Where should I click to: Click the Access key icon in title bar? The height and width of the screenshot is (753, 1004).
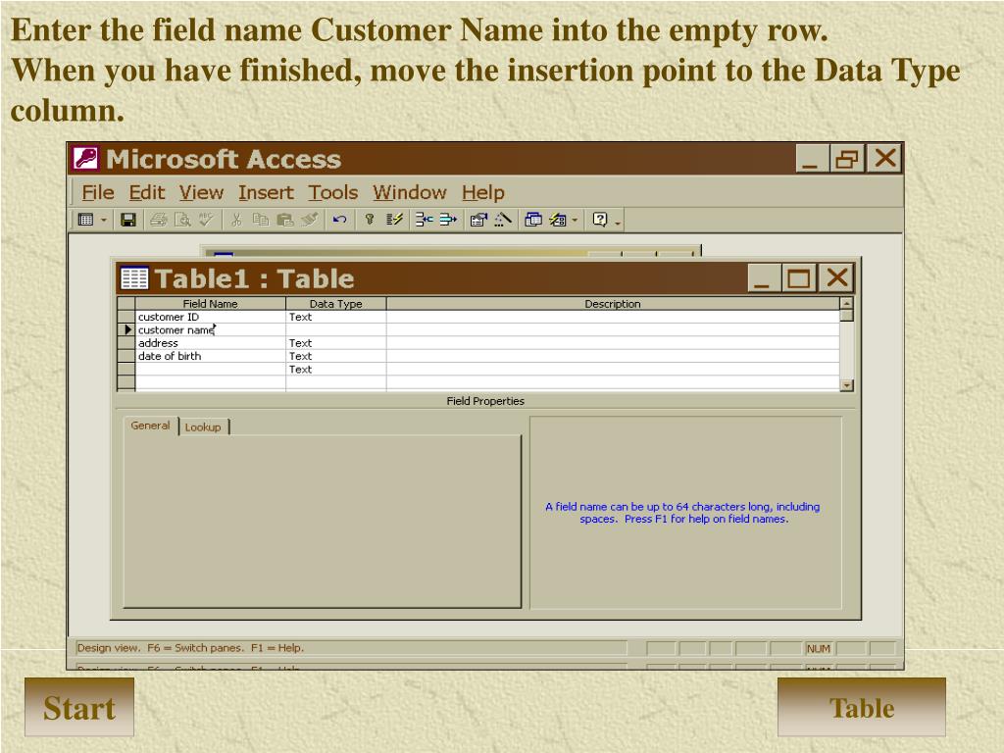coord(86,158)
